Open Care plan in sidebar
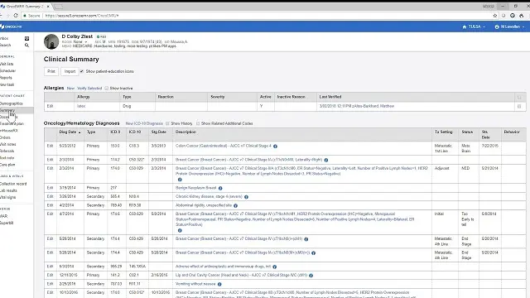530x298 pixels. click(7, 165)
